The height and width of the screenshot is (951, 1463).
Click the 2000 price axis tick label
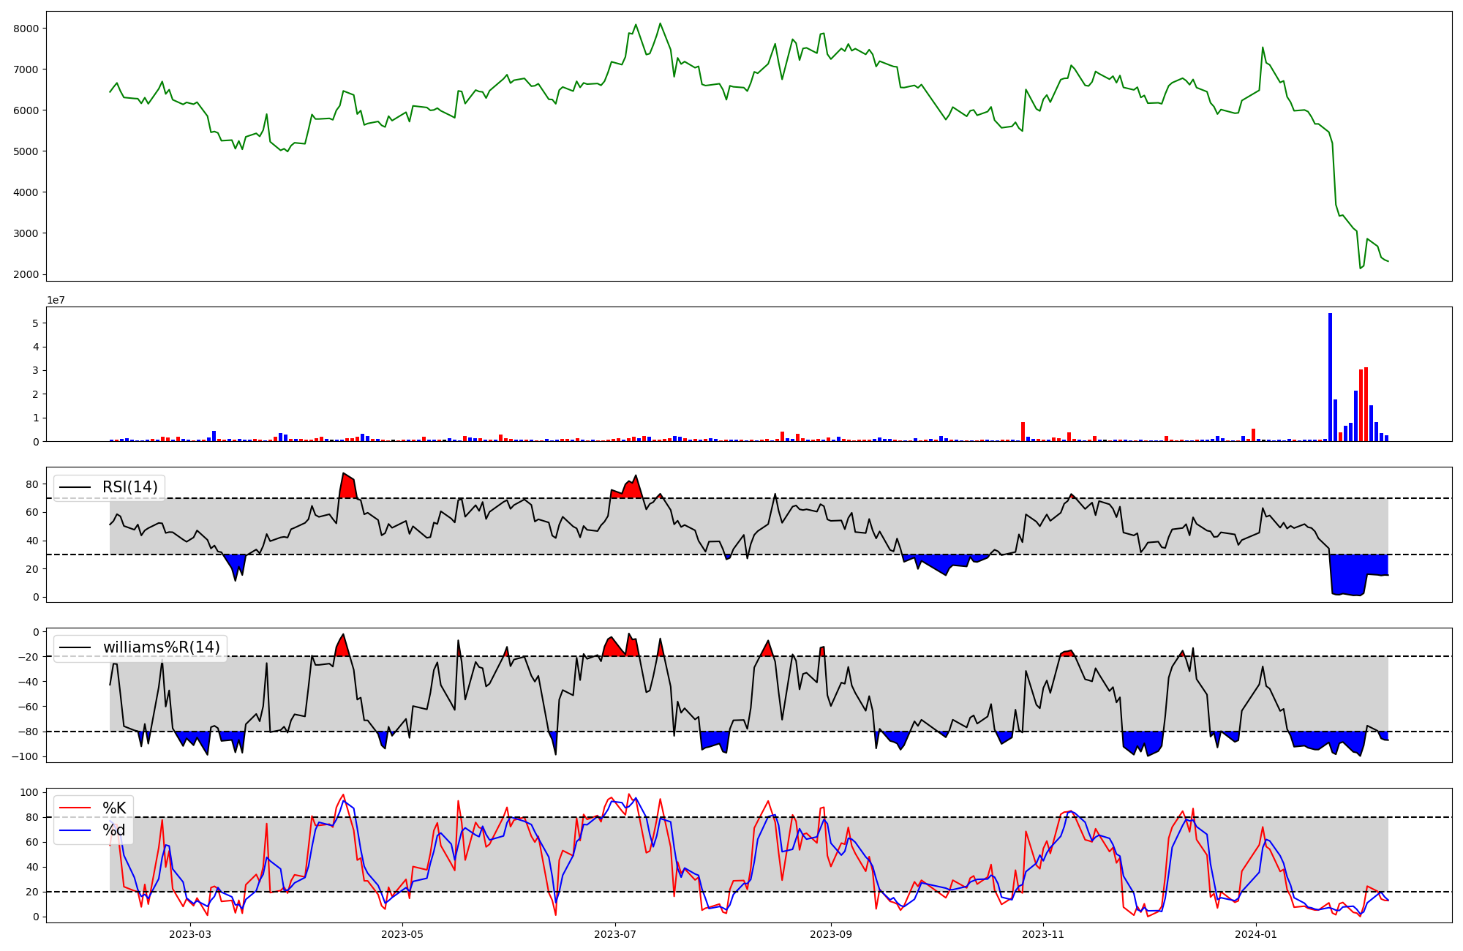(x=26, y=275)
